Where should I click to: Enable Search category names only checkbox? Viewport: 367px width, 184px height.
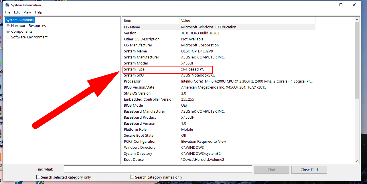point(132,177)
